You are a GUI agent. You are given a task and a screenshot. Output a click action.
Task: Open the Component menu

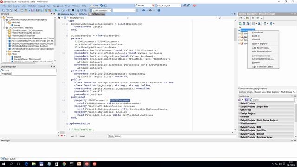coord(58,6)
